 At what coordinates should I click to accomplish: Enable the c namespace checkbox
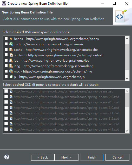tap(6, 44)
